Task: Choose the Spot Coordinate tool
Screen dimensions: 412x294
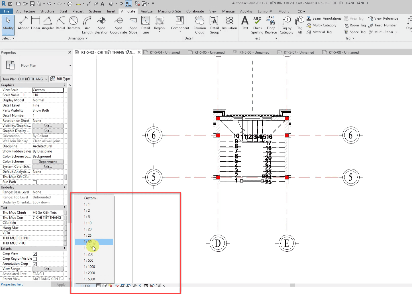Action: click(119, 25)
